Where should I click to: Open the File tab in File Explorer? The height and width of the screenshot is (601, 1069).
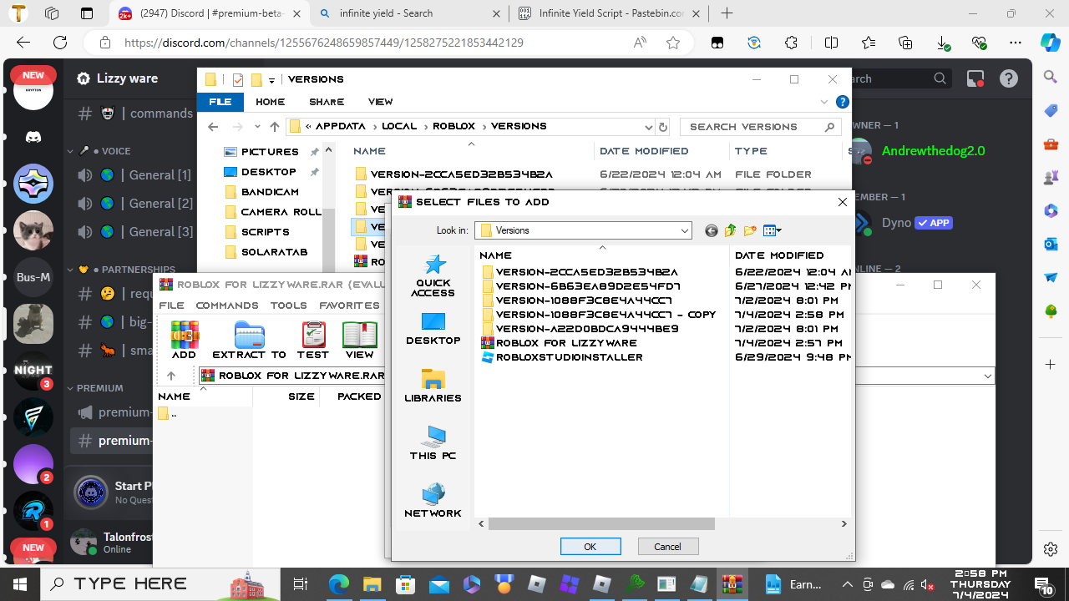coord(220,102)
